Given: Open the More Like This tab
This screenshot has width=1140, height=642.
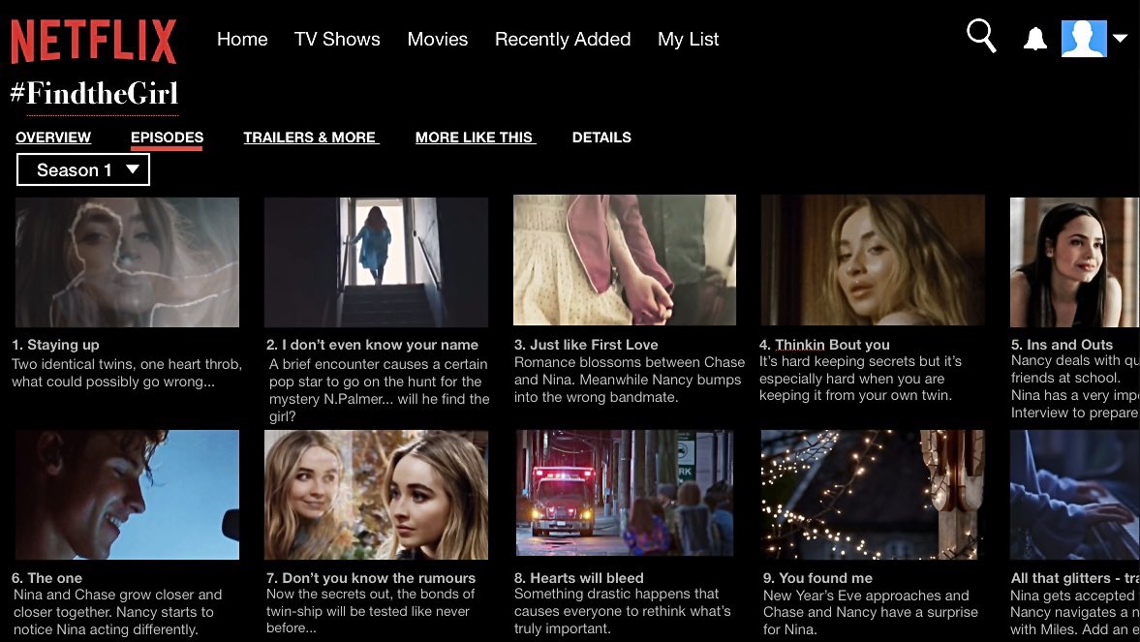Looking at the screenshot, I should 475,138.
